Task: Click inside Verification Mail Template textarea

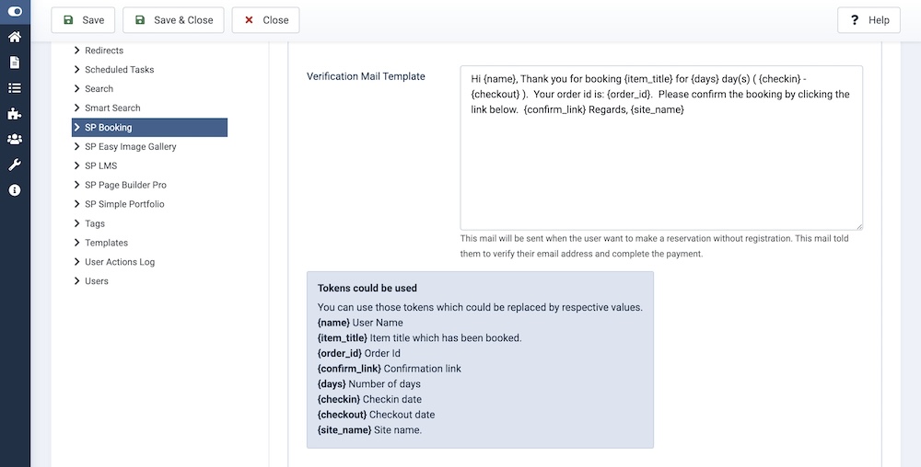Action: 660,165
